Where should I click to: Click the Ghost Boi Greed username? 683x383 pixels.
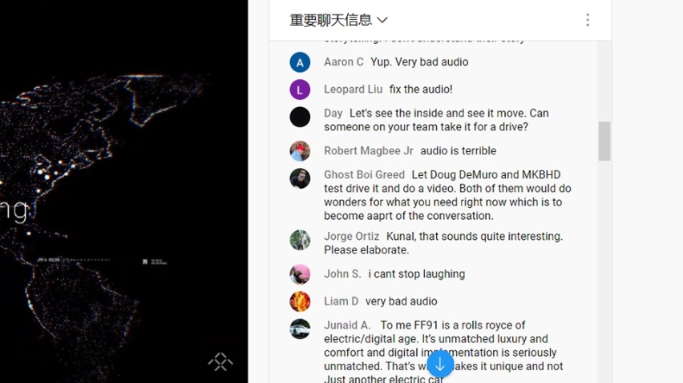(364, 174)
